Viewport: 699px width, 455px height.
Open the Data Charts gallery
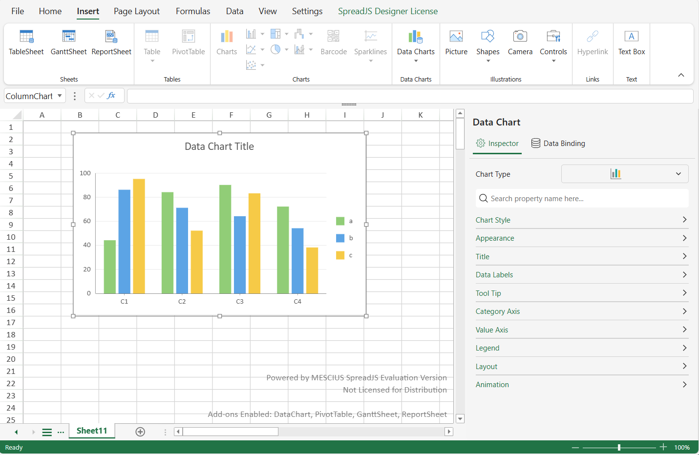(416, 46)
